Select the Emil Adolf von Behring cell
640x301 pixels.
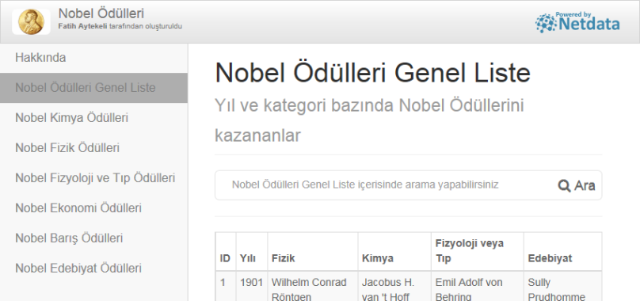click(x=477, y=286)
